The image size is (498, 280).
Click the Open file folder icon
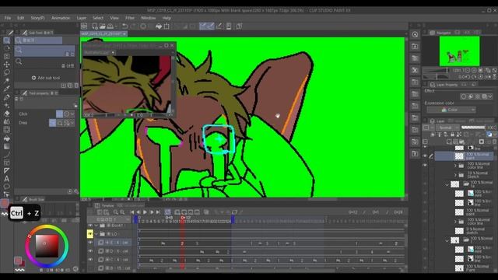point(102,26)
